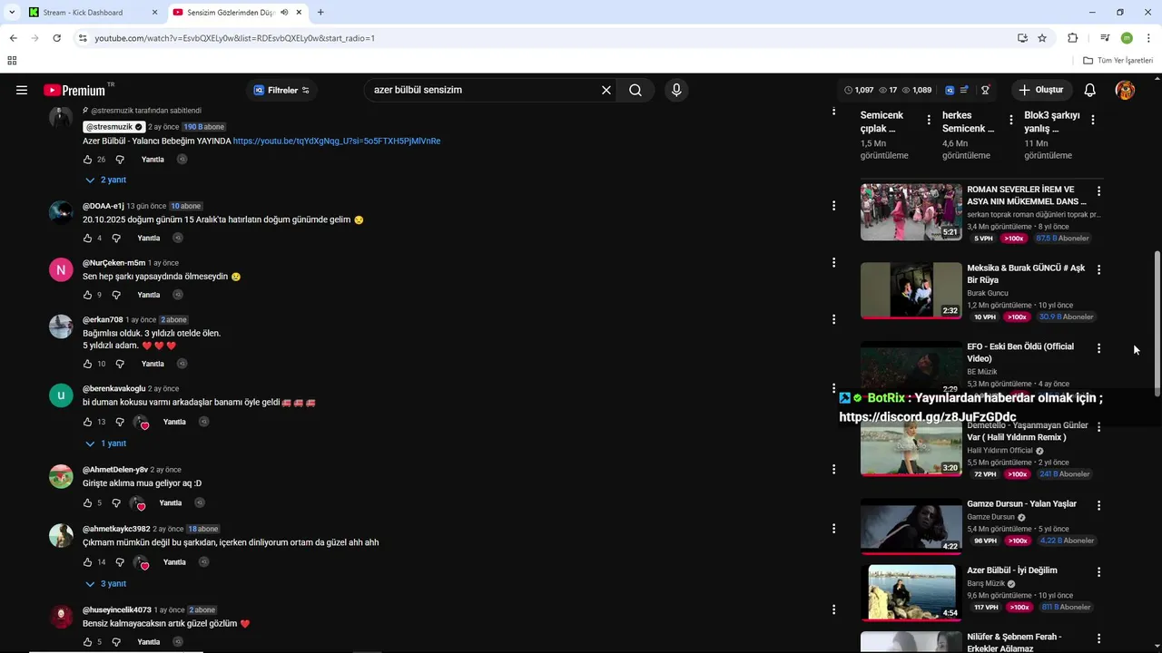Mute the YouTube tab audio icon
The height and width of the screenshot is (653, 1162).
pyautogui.click(x=284, y=13)
